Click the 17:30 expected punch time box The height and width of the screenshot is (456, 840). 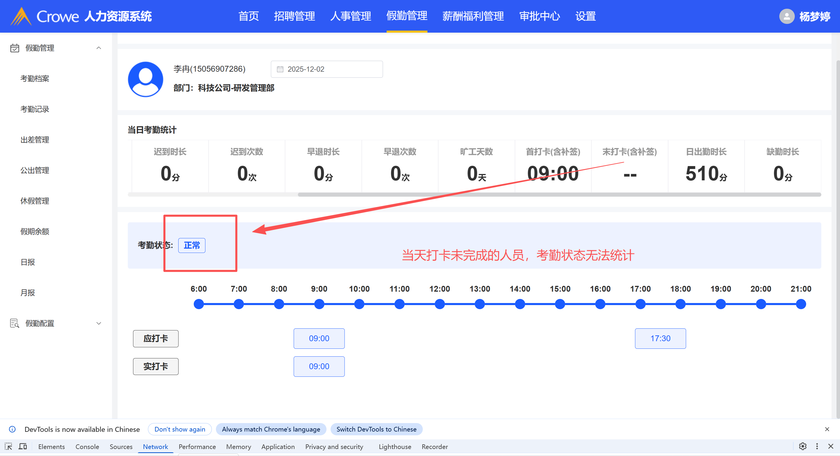[660, 338]
